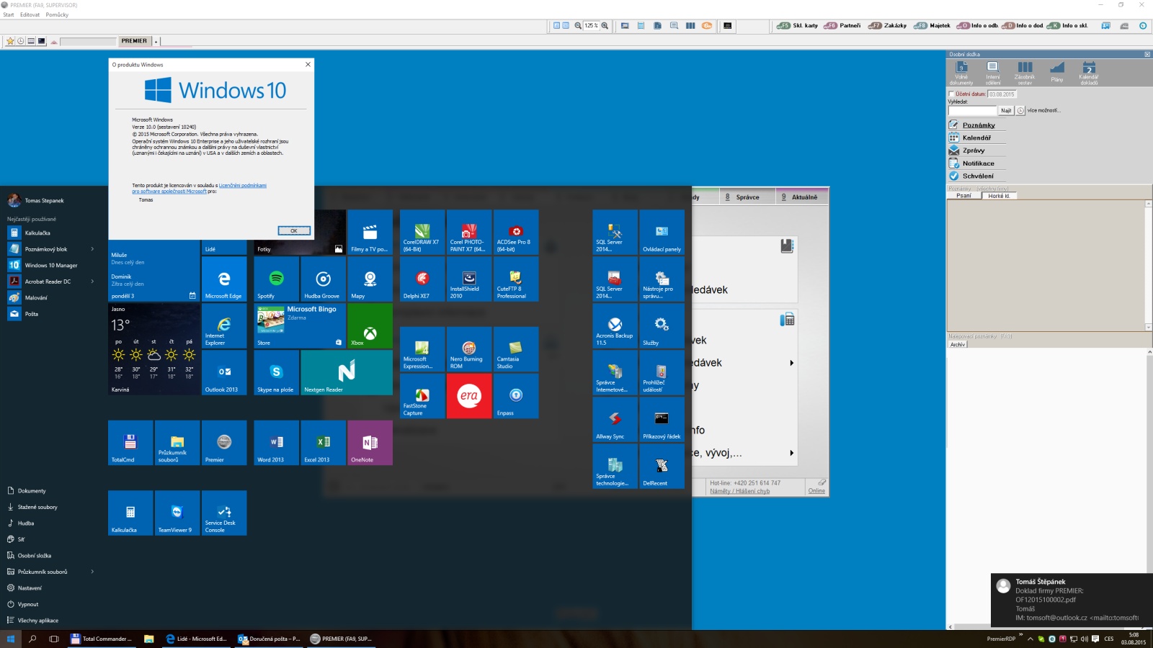Click the Info o dod. toolbar button
Screen dimensions: 1153x648
click(1023, 25)
